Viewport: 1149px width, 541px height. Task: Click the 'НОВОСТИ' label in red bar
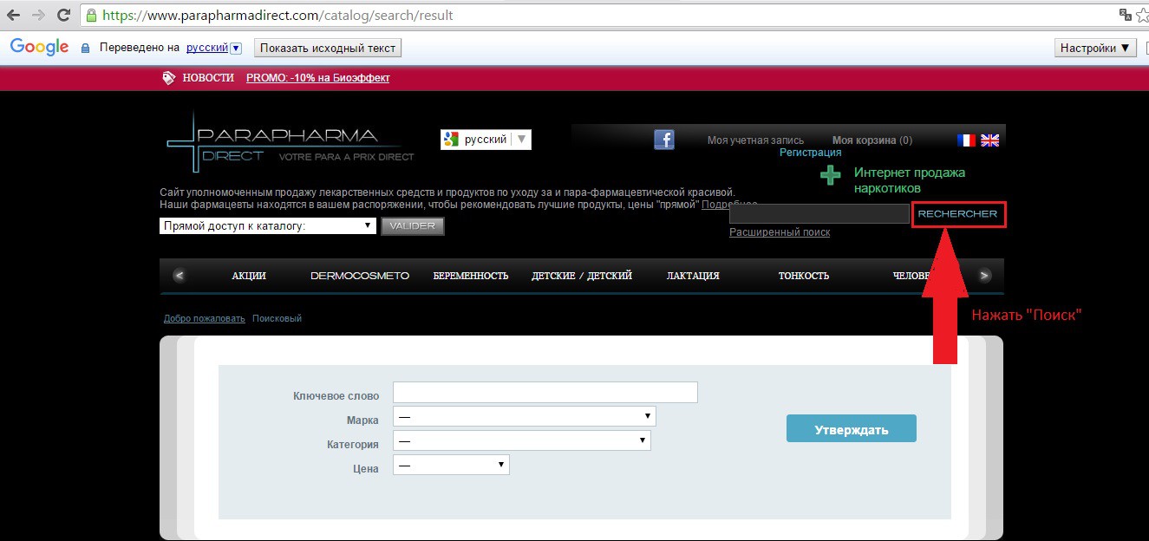(208, 78)
